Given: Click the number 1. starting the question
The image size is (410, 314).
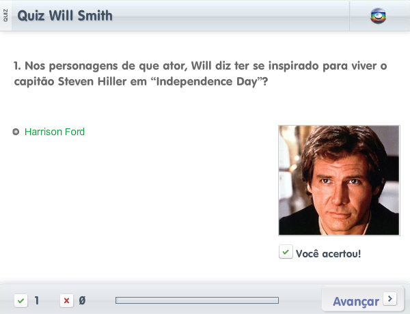Looking at the screenshot, I should [17, 66].
